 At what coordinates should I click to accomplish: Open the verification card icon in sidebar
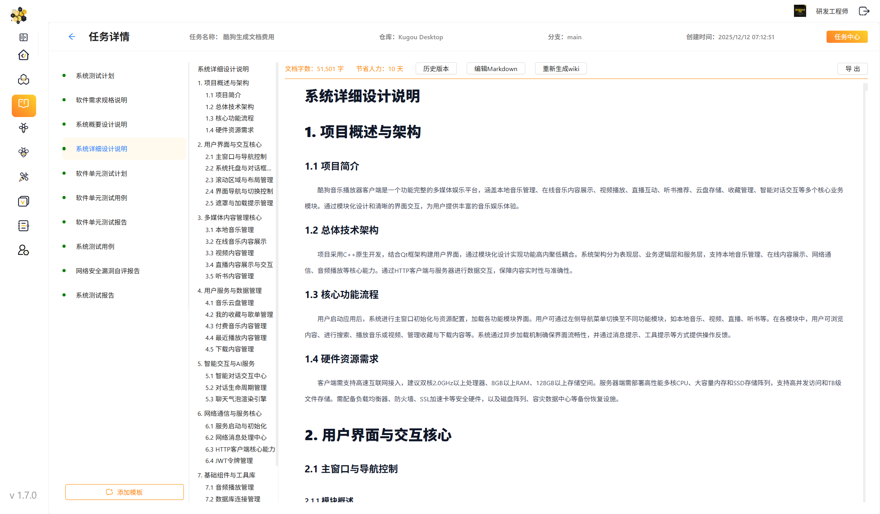coord(24,201)
